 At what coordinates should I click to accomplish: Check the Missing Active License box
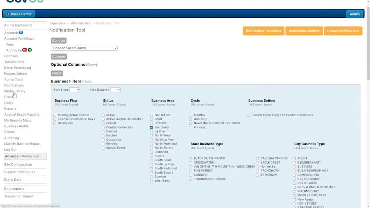coord(55,115)
